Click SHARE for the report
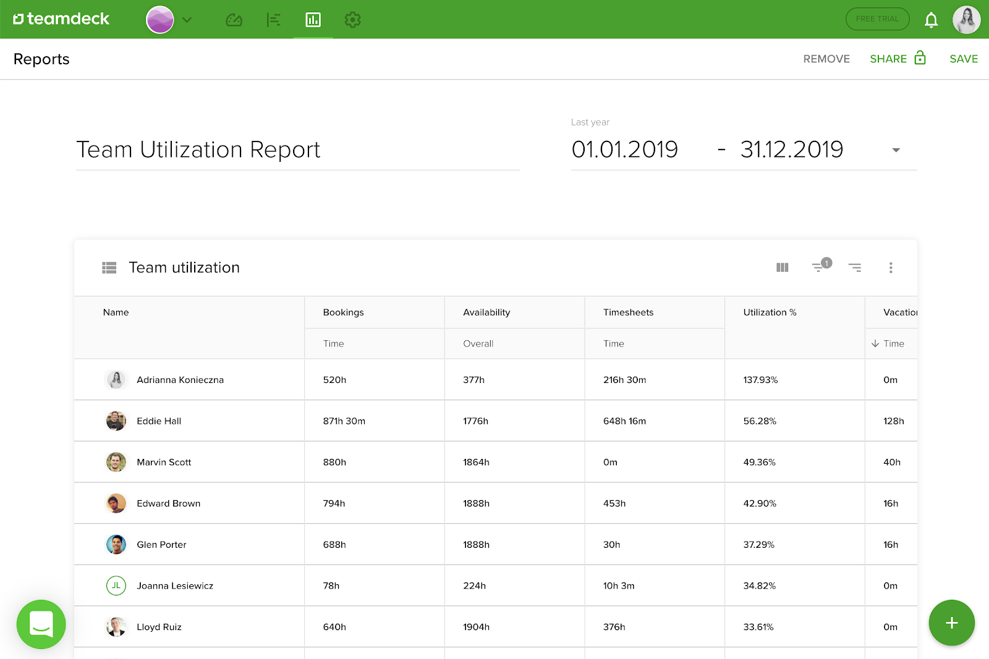The width and height of the screenshot is (989, 659). click(x=888, y=59)
